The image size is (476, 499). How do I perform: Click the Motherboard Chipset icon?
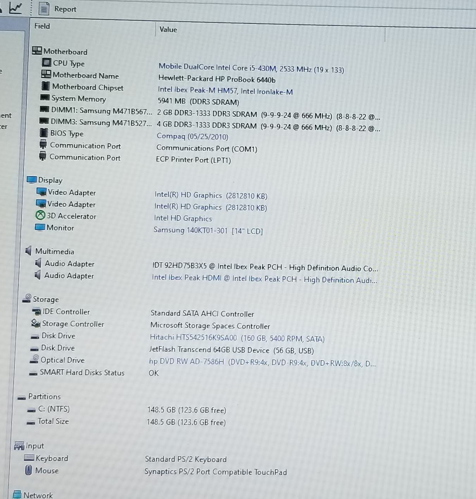(x=45, y=86)
